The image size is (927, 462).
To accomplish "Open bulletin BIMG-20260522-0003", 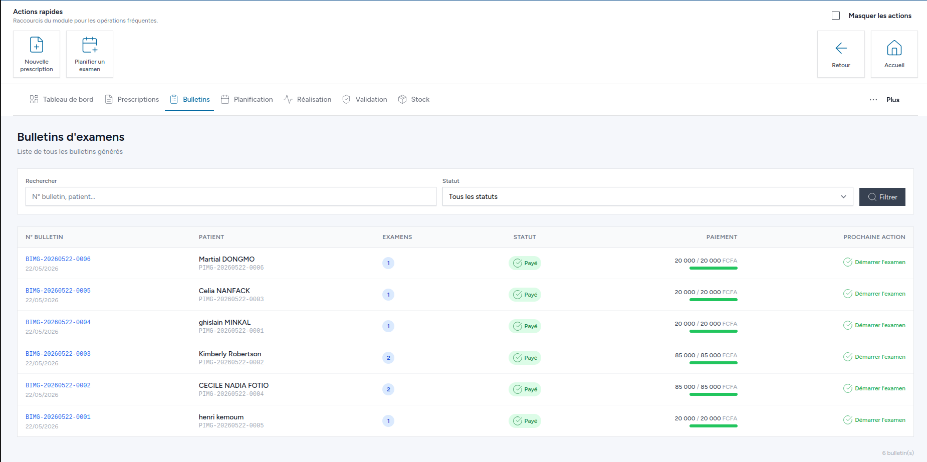I will tap(58, 354).
